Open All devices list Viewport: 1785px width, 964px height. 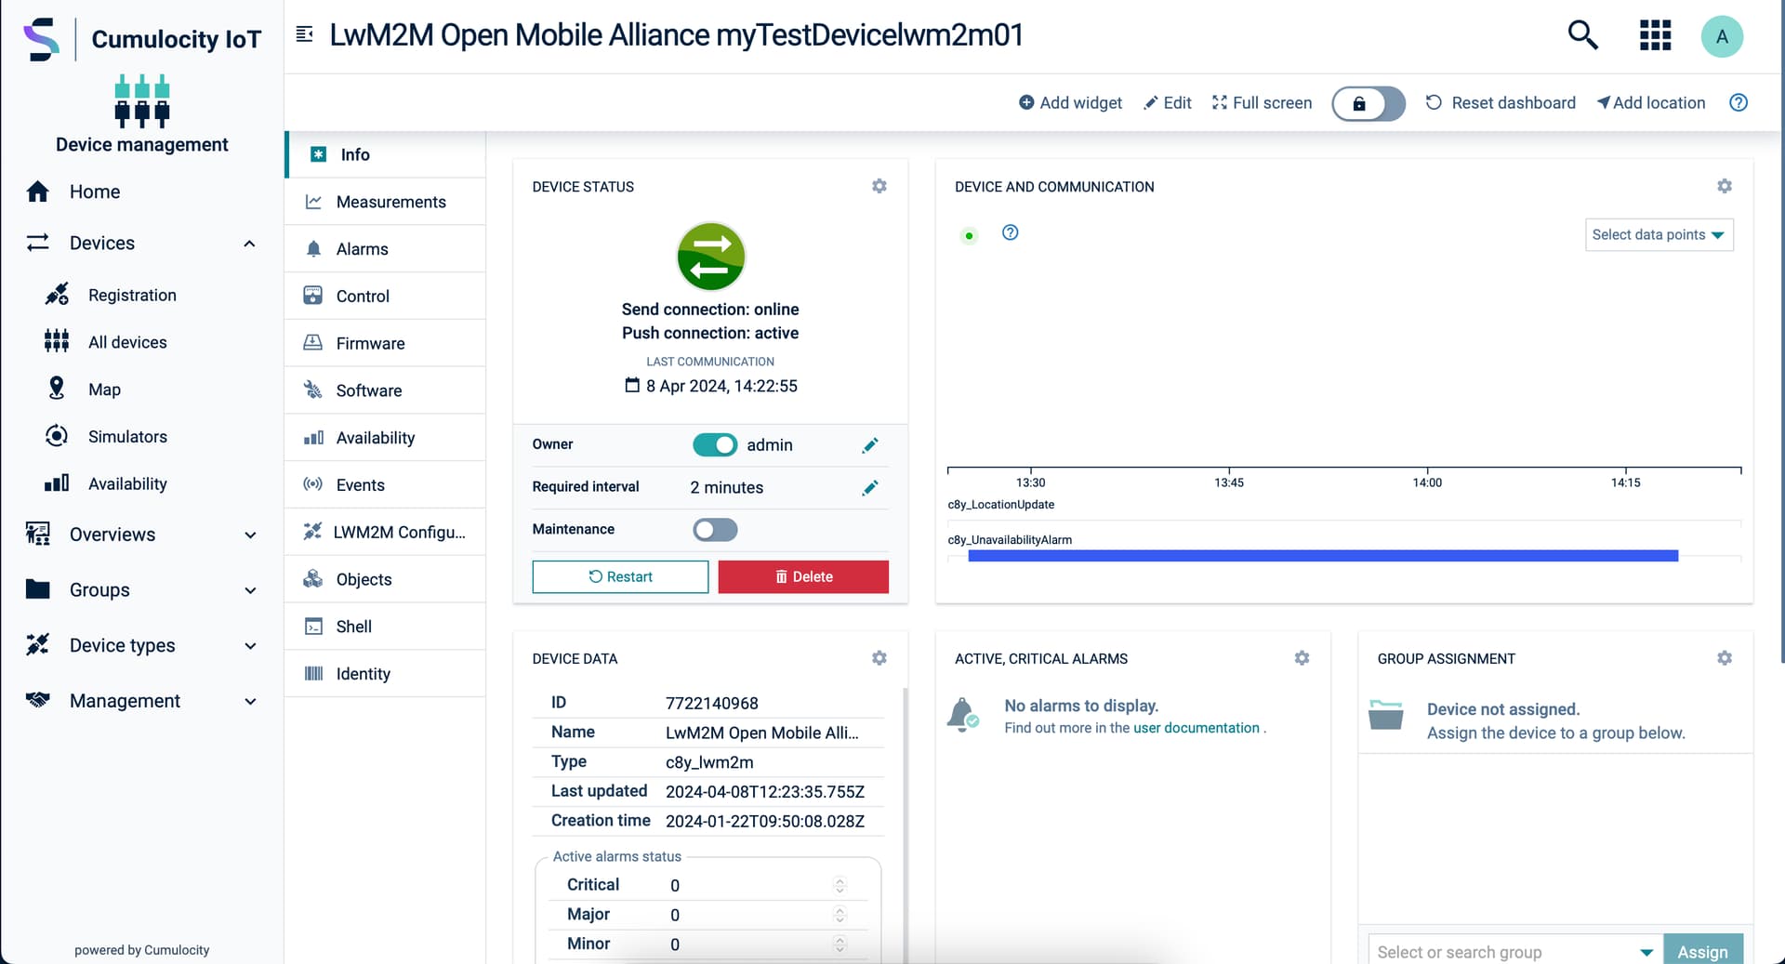click(127, 342)
